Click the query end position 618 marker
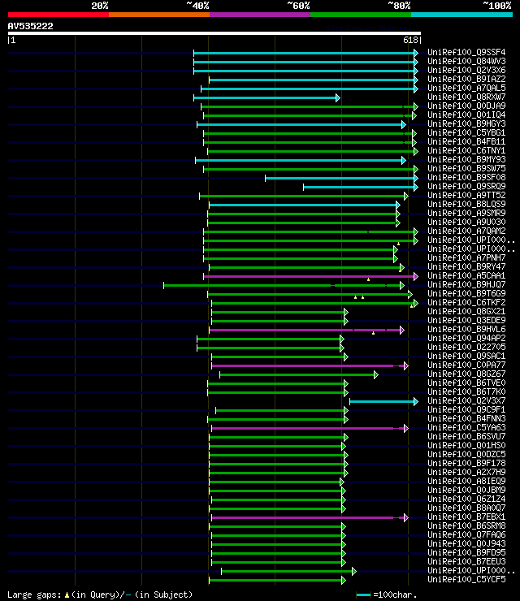Screen dimensions: 520x601 click(x=412, y=41)
